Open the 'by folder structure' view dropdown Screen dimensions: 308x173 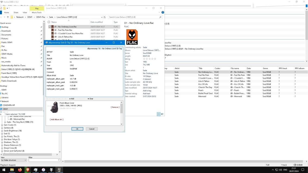14,160
